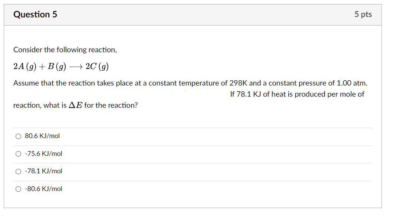Image resolution: width=410 pixels, height=221 pixels.
Task: Click the radio circle next to -78.1 KJ/mol
Action: pyautogui.click(x=18, y=171)
